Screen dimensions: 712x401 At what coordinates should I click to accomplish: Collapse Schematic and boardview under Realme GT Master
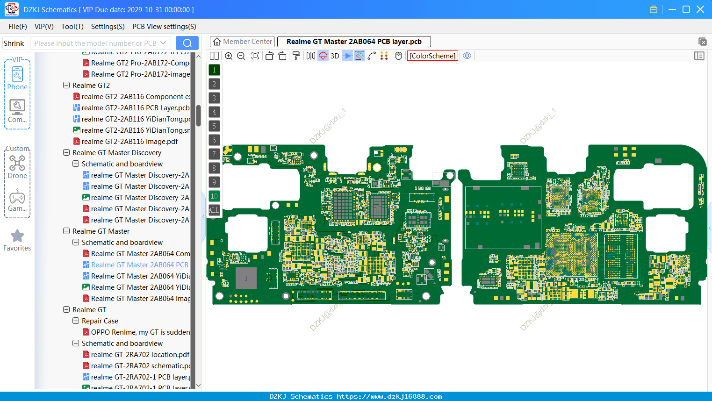tap(76, 243)
